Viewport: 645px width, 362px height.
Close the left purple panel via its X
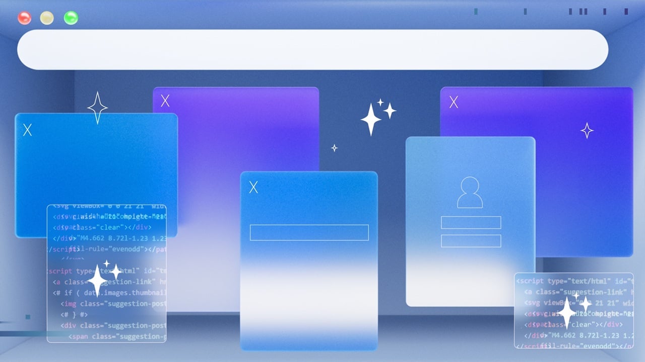(165, 101)
